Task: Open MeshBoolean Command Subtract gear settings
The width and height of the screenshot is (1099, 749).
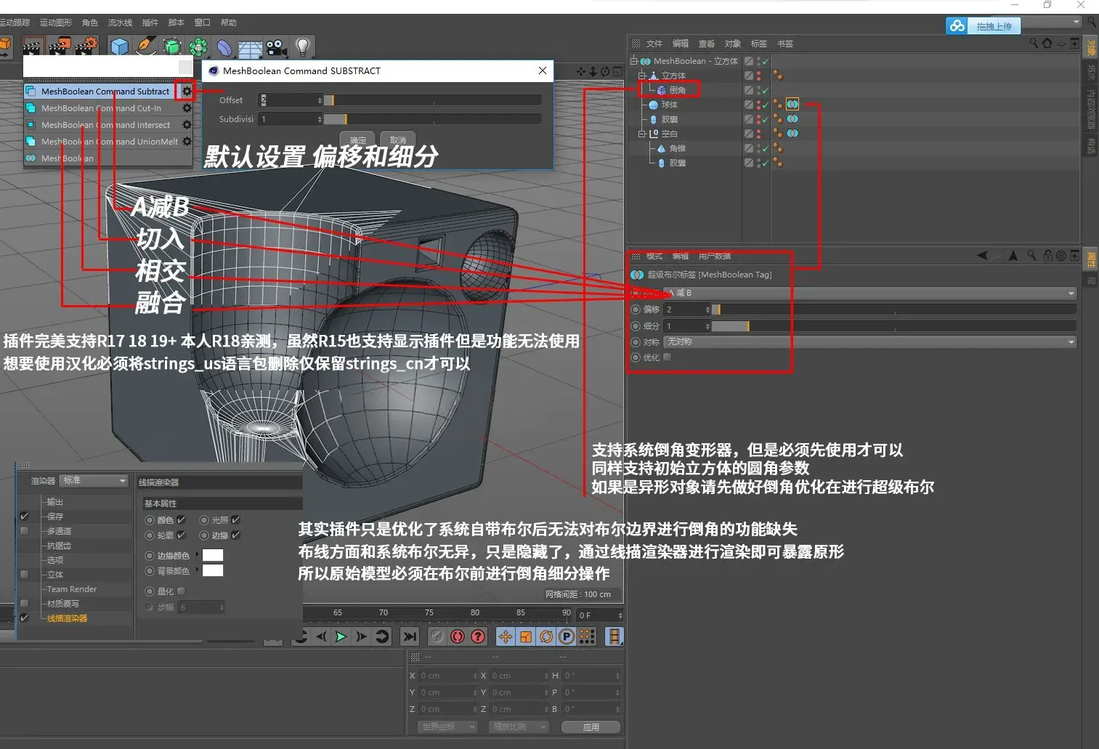Action: 186,91
